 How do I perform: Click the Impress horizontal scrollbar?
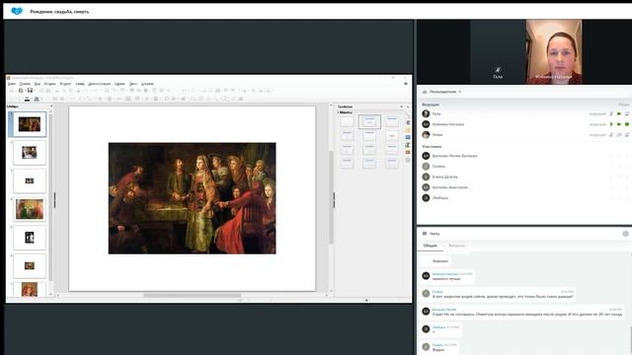coord(193,296)
